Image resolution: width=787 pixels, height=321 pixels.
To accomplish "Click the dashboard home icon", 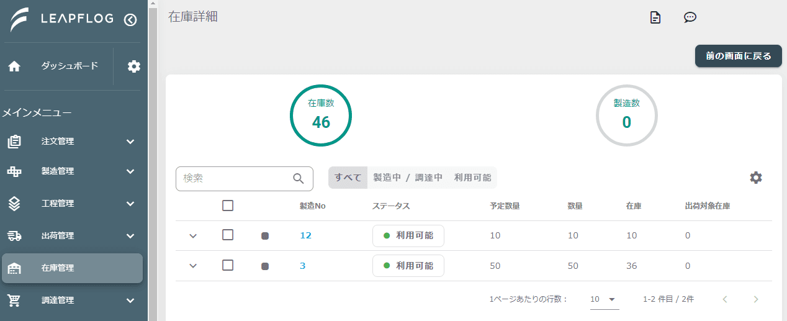I will click(14, 66).
